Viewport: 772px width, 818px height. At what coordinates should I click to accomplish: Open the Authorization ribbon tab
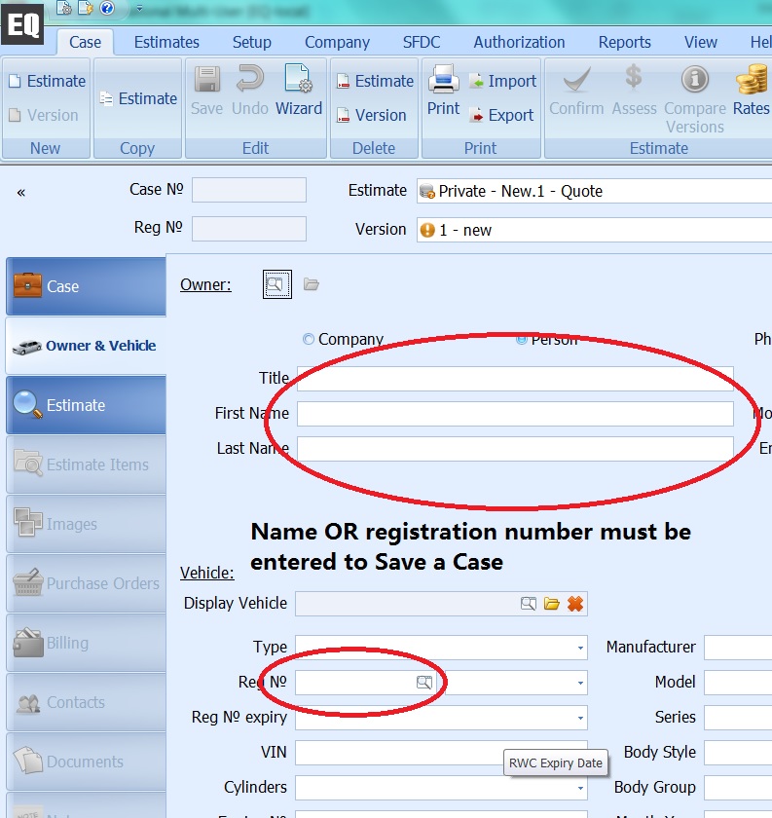[519, 42]
